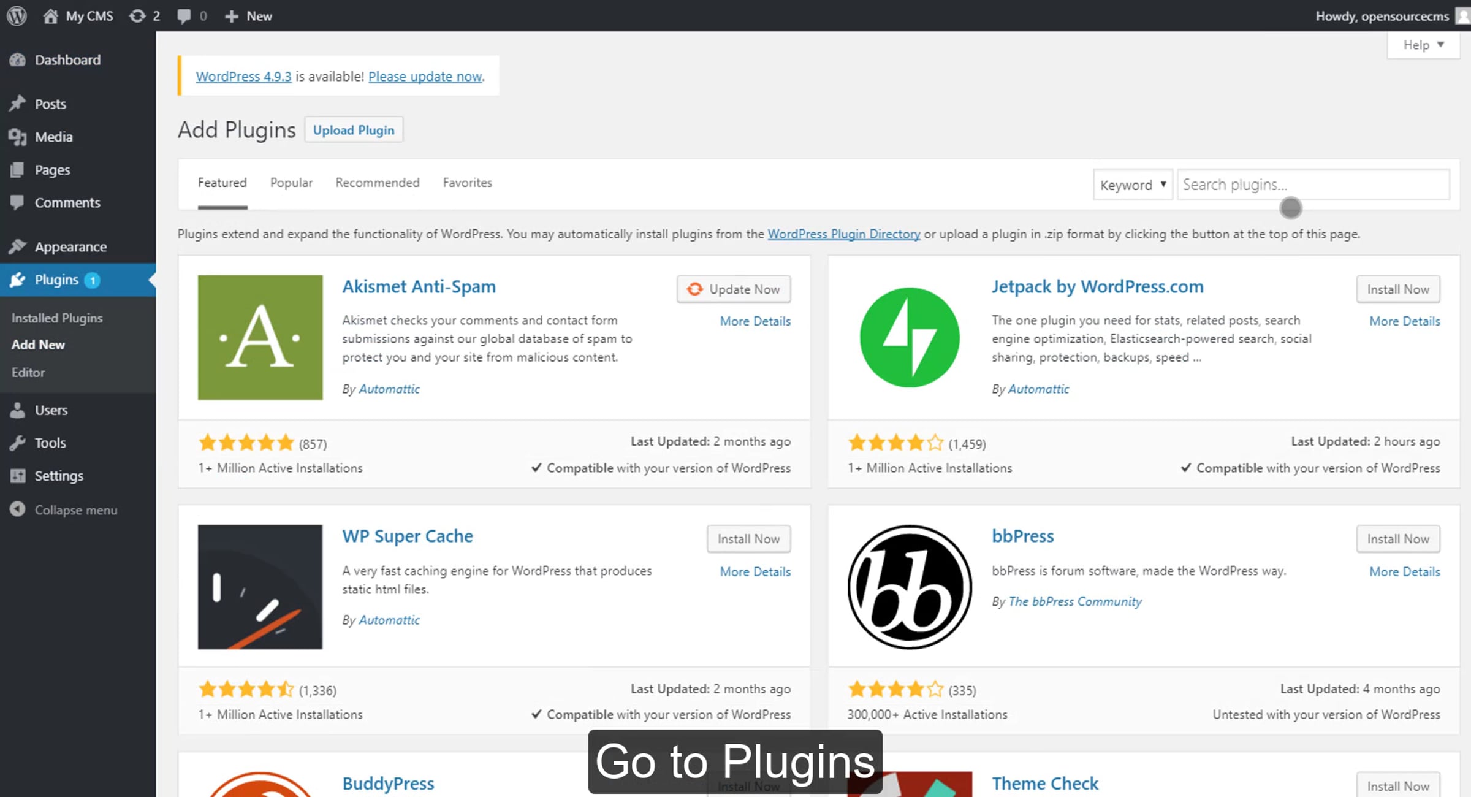Click the Plugins update count badge
Image resolution: width=1471 pixels, height=797 pixels.
coord(92,280)
